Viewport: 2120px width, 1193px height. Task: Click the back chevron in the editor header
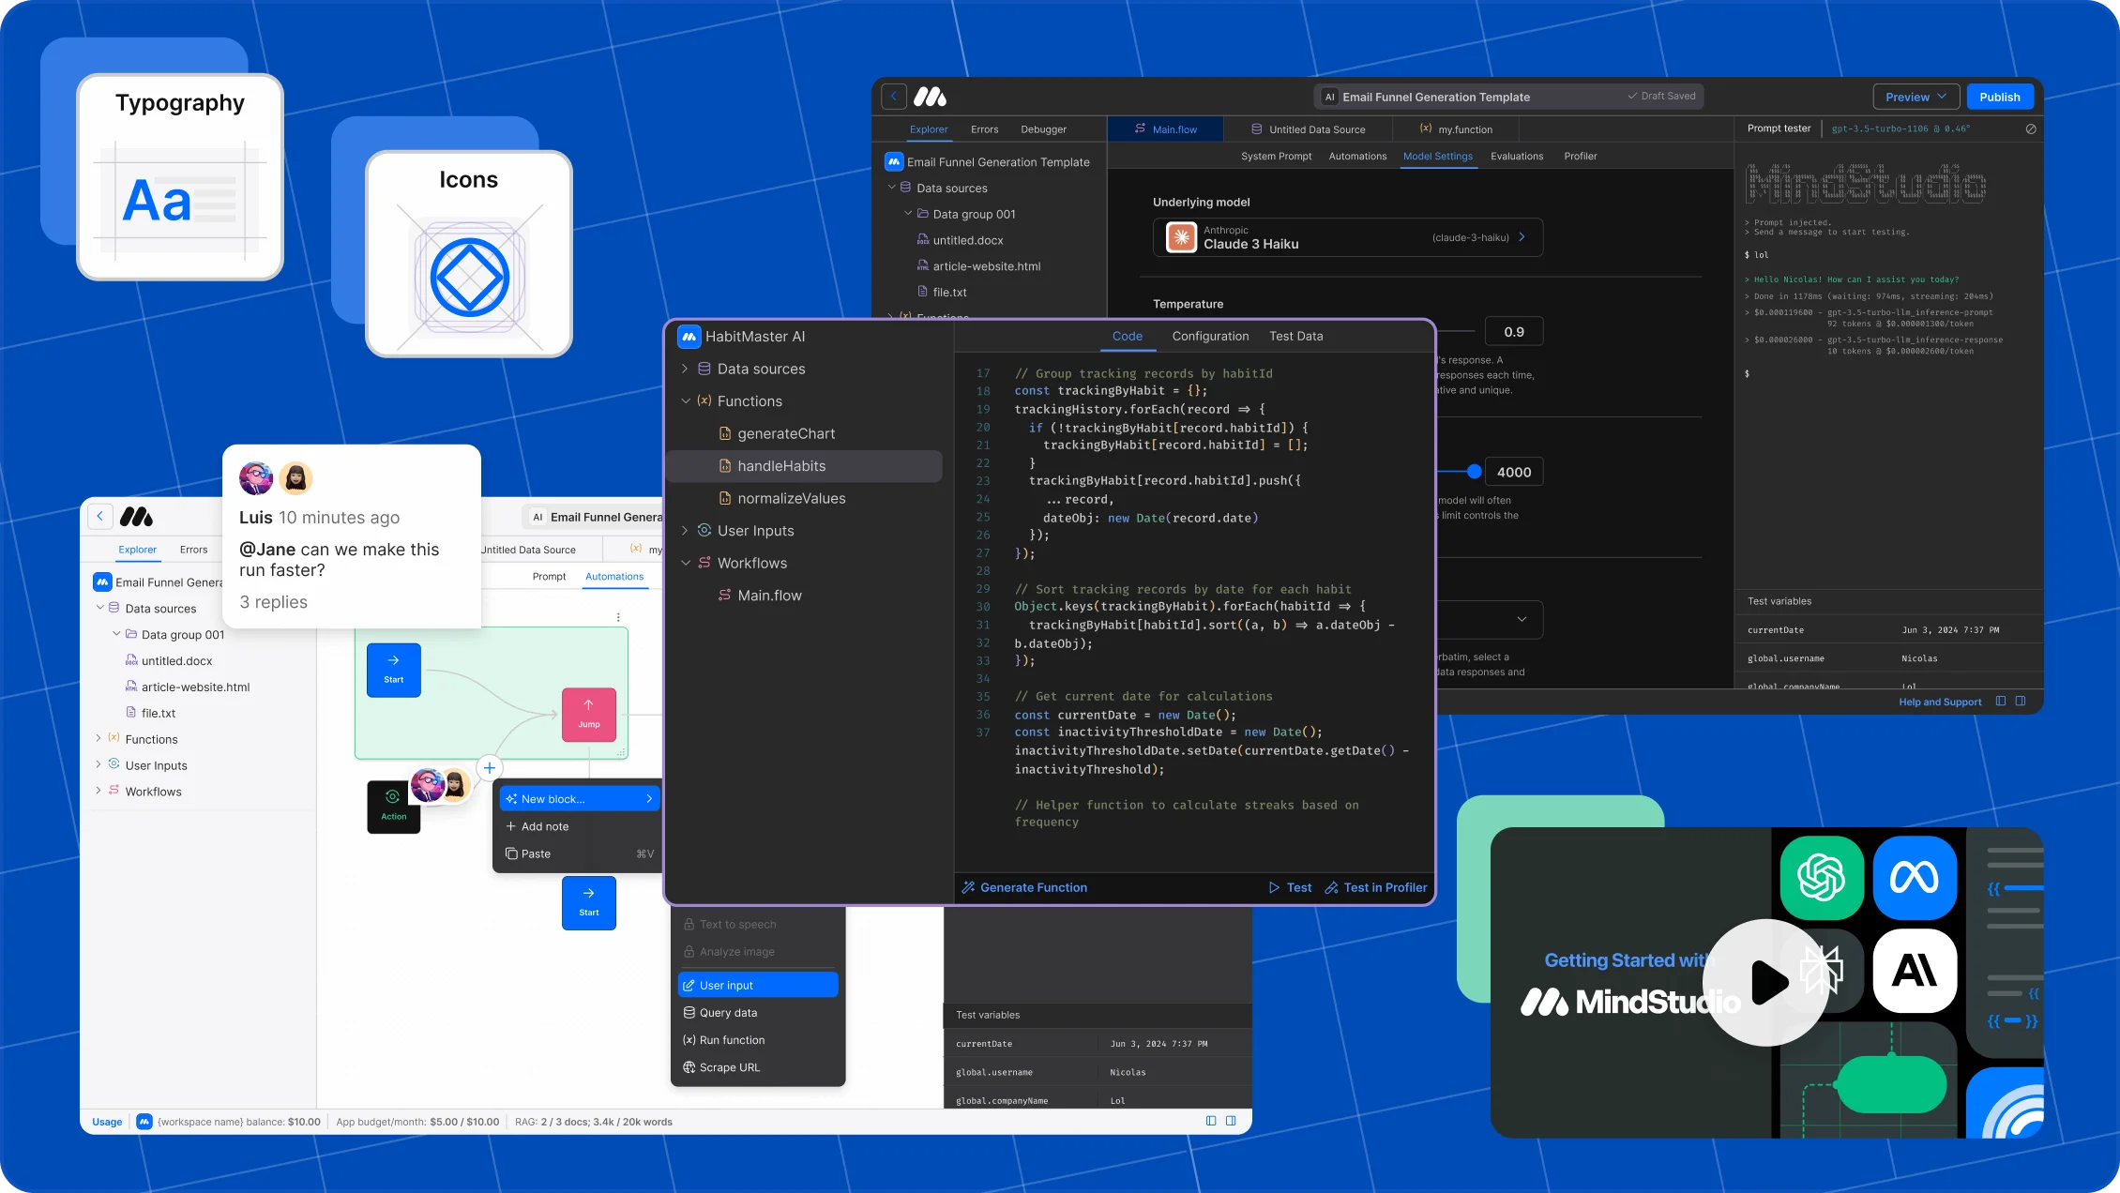pyautogui.click(x=893, y=96)
